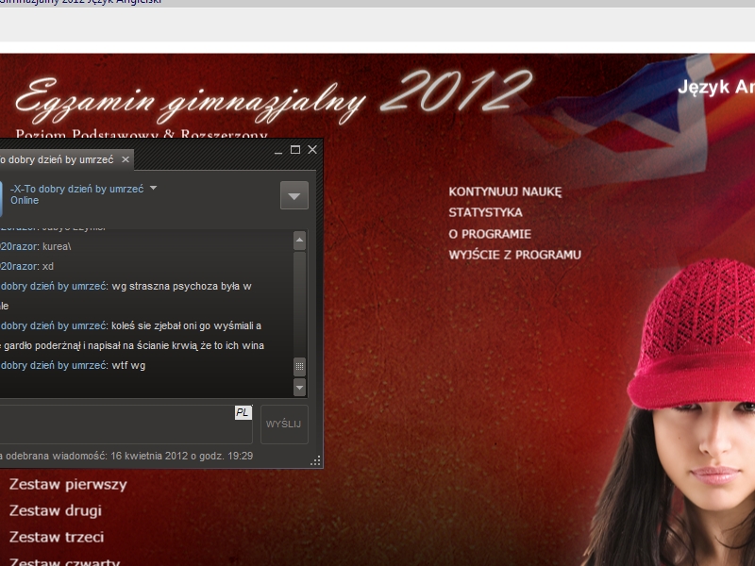Click chat message 'wtf wg'
The height and width of the screenshot is (566, 755).
click(128, 365)
